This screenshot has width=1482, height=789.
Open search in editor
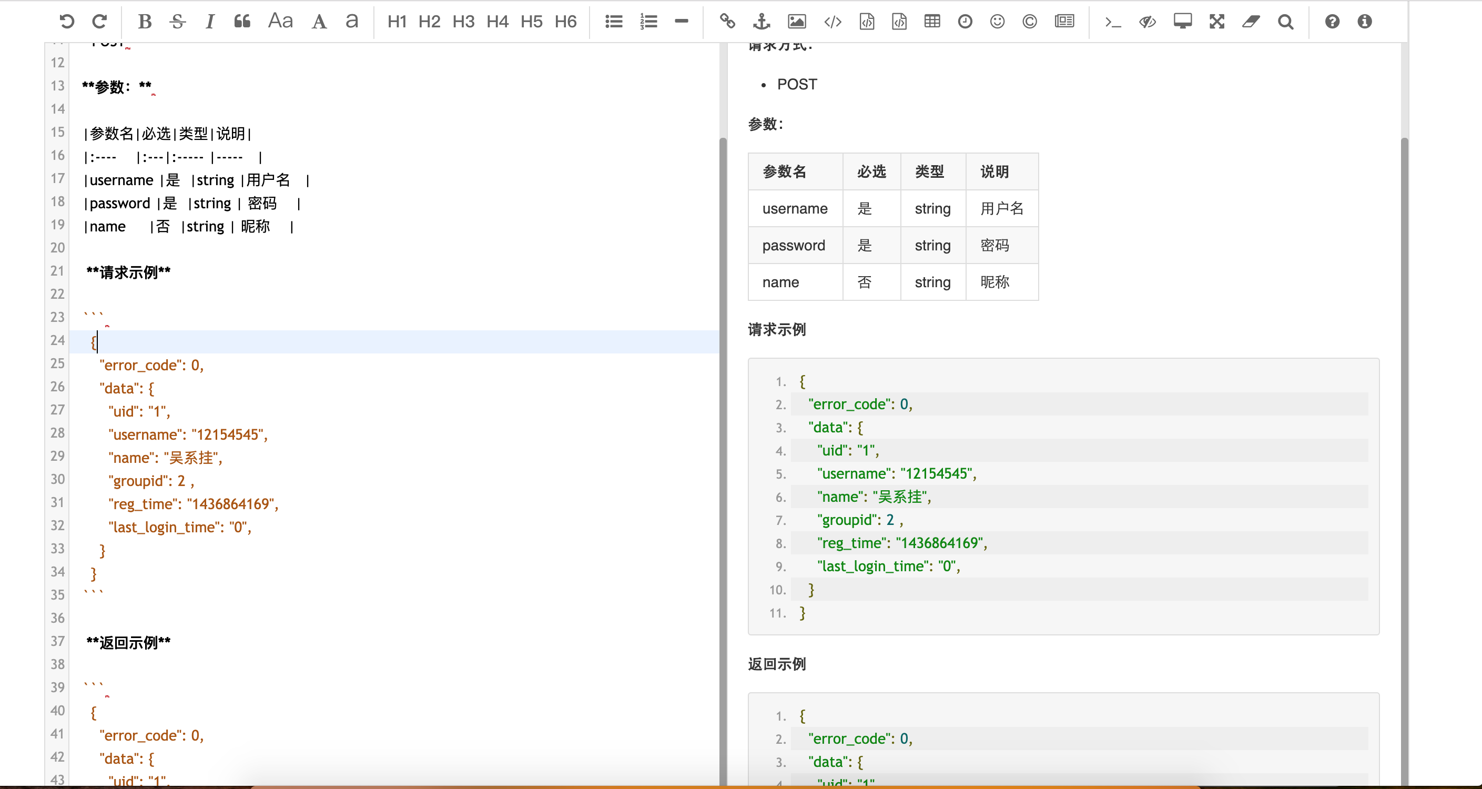(x=1285, y=22)
